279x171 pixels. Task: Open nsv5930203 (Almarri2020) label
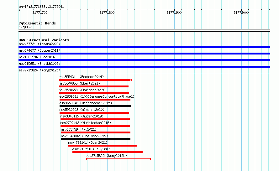tap(82, 110)
